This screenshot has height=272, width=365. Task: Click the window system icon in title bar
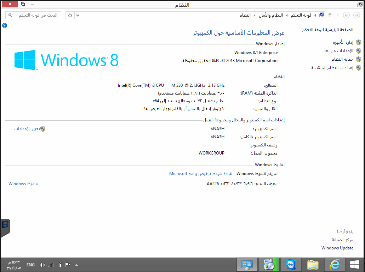[359, 5]
